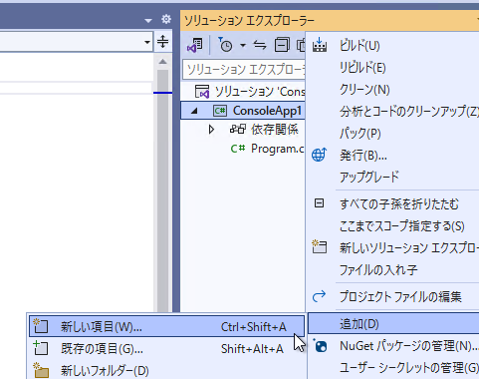Click icon beside 新しいソリューション エクスプローラー entry
The width and height of the screenshot is (479, 379).
point(320,247)
